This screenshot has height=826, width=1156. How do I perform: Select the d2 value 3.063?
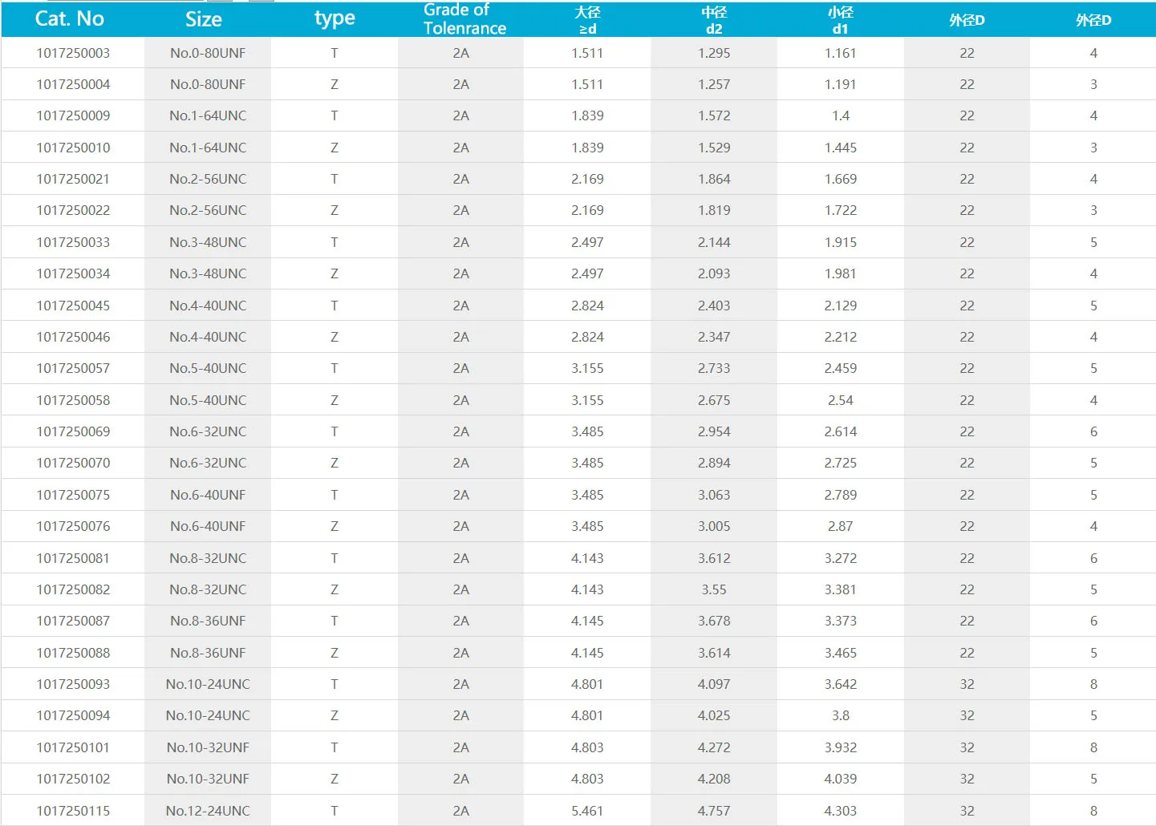[x=714, y=495]
